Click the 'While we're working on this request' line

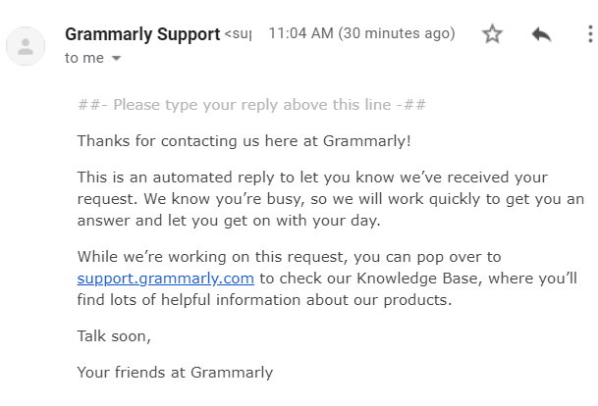tap(289, 257)
